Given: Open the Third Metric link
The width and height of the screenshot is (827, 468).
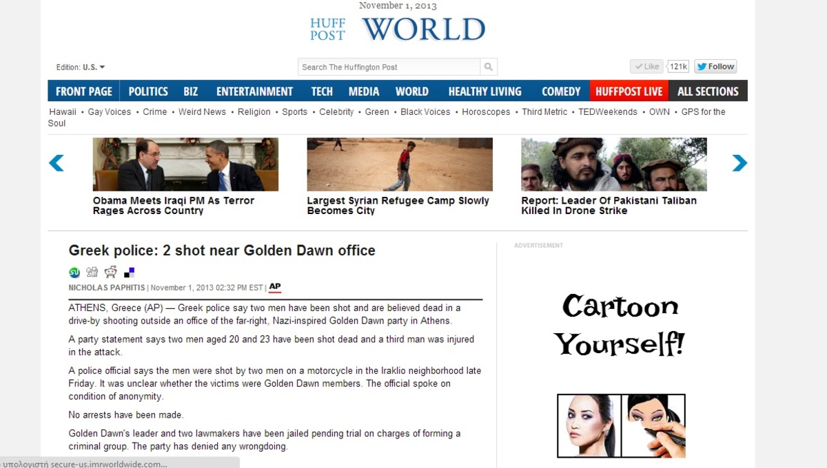Looking at the screenshot, I should click(x=544, y=112).
